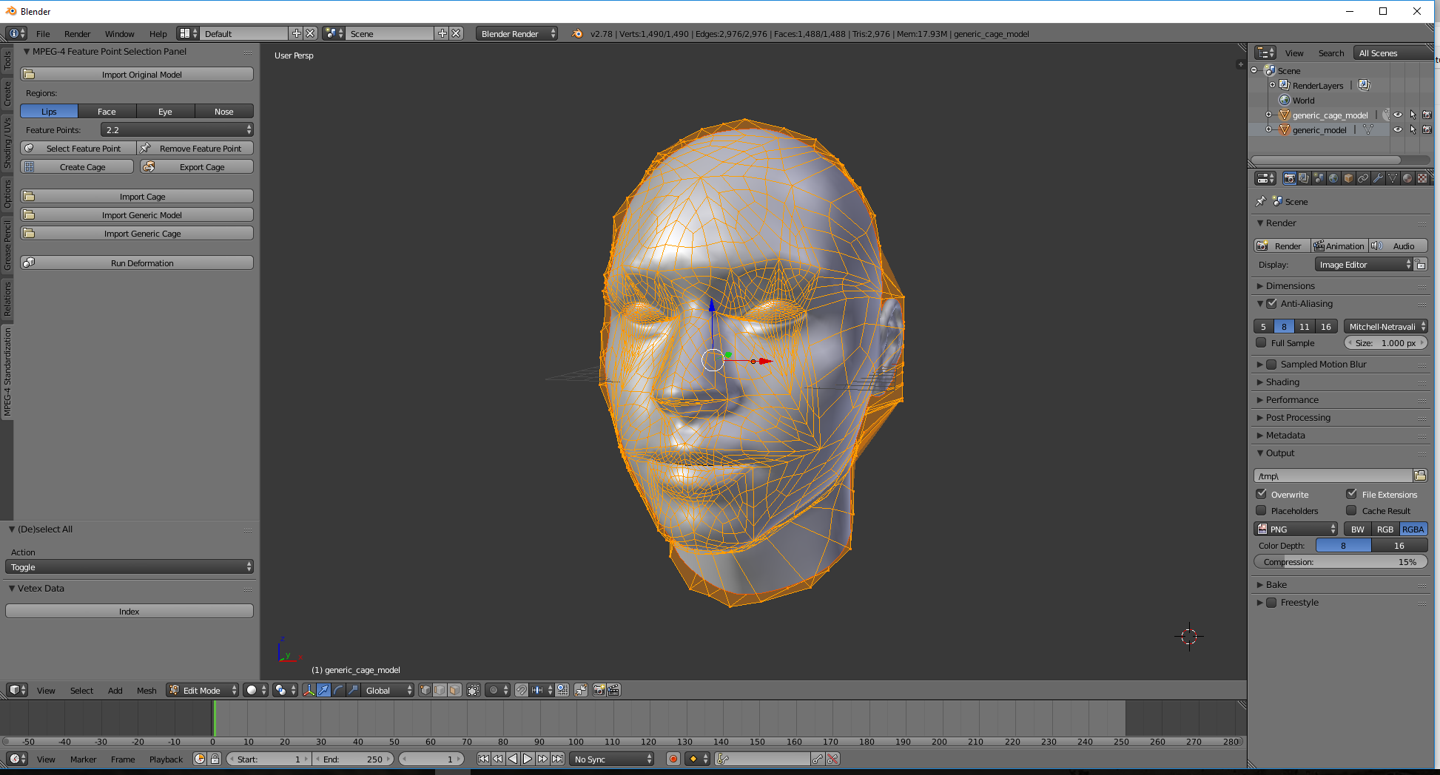
Task: Open the Modifiers wrench properties tab
Action: [x=1377, y=178]
